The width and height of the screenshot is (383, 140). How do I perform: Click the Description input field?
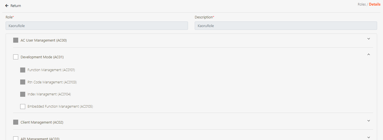pos(286,26)
